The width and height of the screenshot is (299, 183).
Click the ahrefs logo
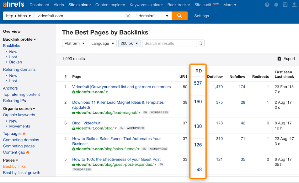tap(13, 4)
